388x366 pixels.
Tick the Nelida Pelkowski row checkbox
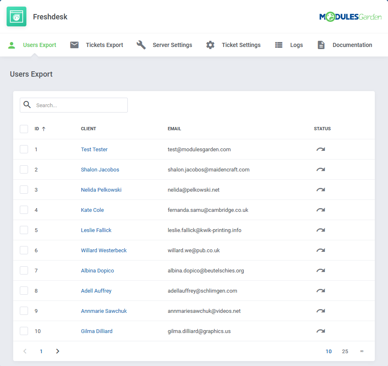pos(24,190)
